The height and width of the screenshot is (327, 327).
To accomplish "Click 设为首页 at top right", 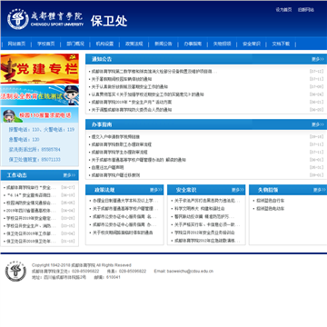I will pyautogui.click(x=283, y=10).
